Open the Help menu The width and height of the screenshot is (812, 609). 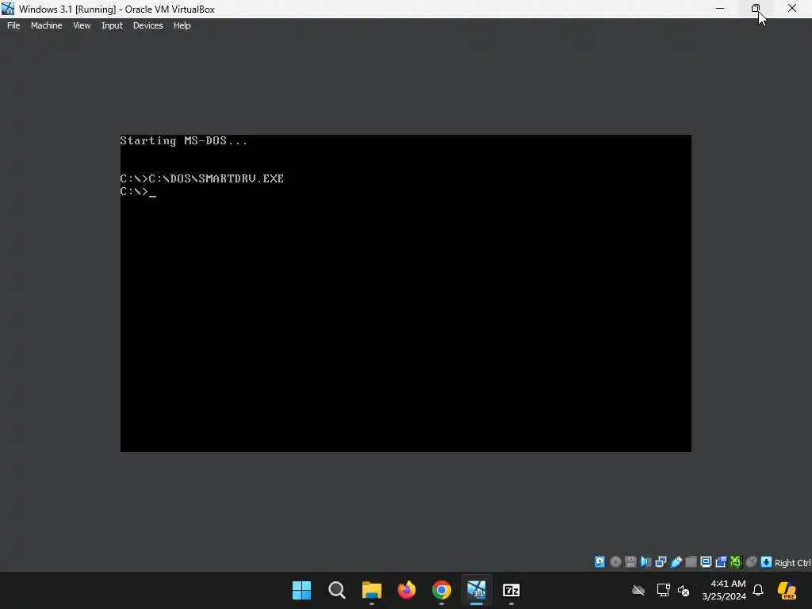pos(182,25)
